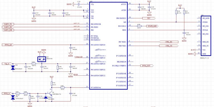Select capacitor C129 on the pin 21 net
This screenshot has height=107, width=214.
tap(70, 93)
